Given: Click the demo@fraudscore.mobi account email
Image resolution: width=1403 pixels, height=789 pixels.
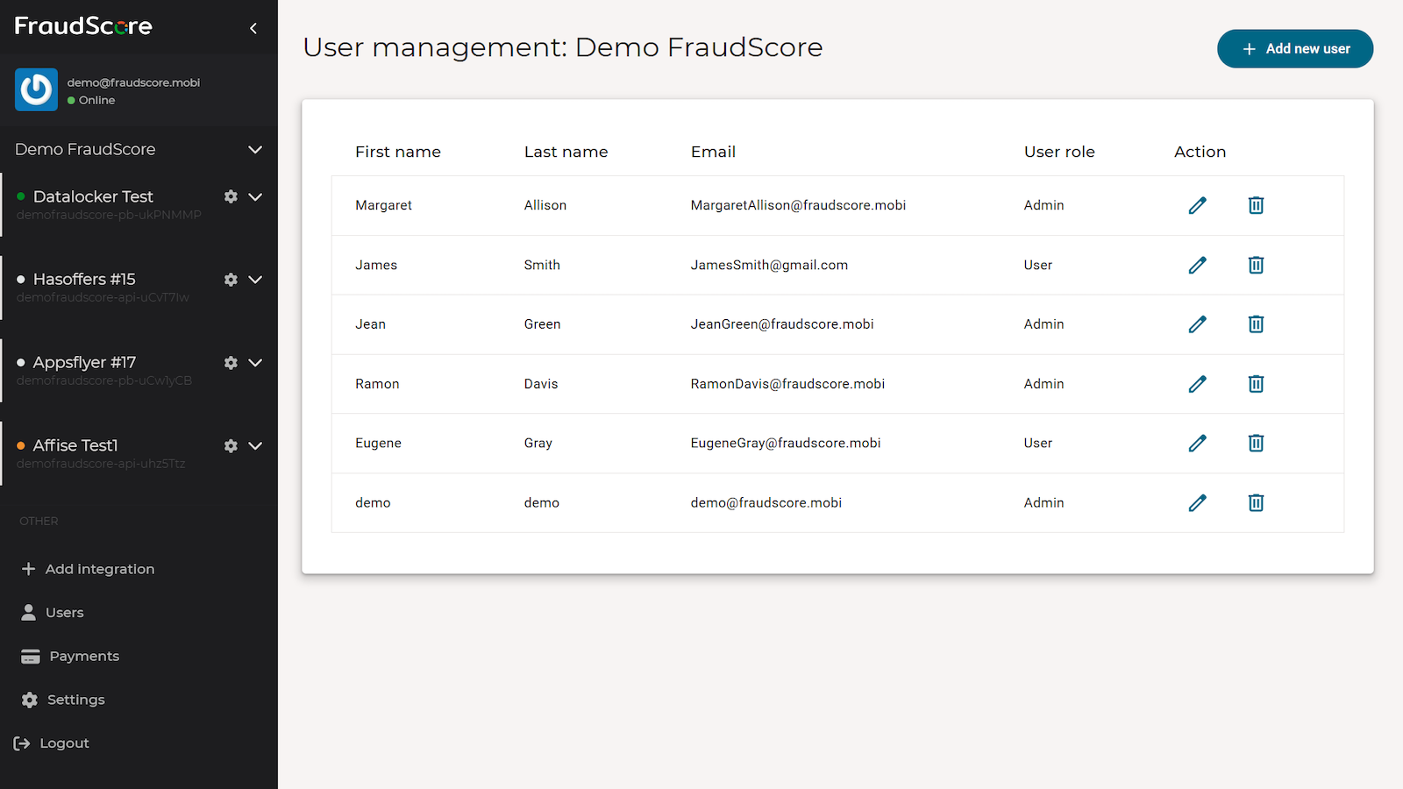Looking at the screenshot, I should click(x=133, y=82).
